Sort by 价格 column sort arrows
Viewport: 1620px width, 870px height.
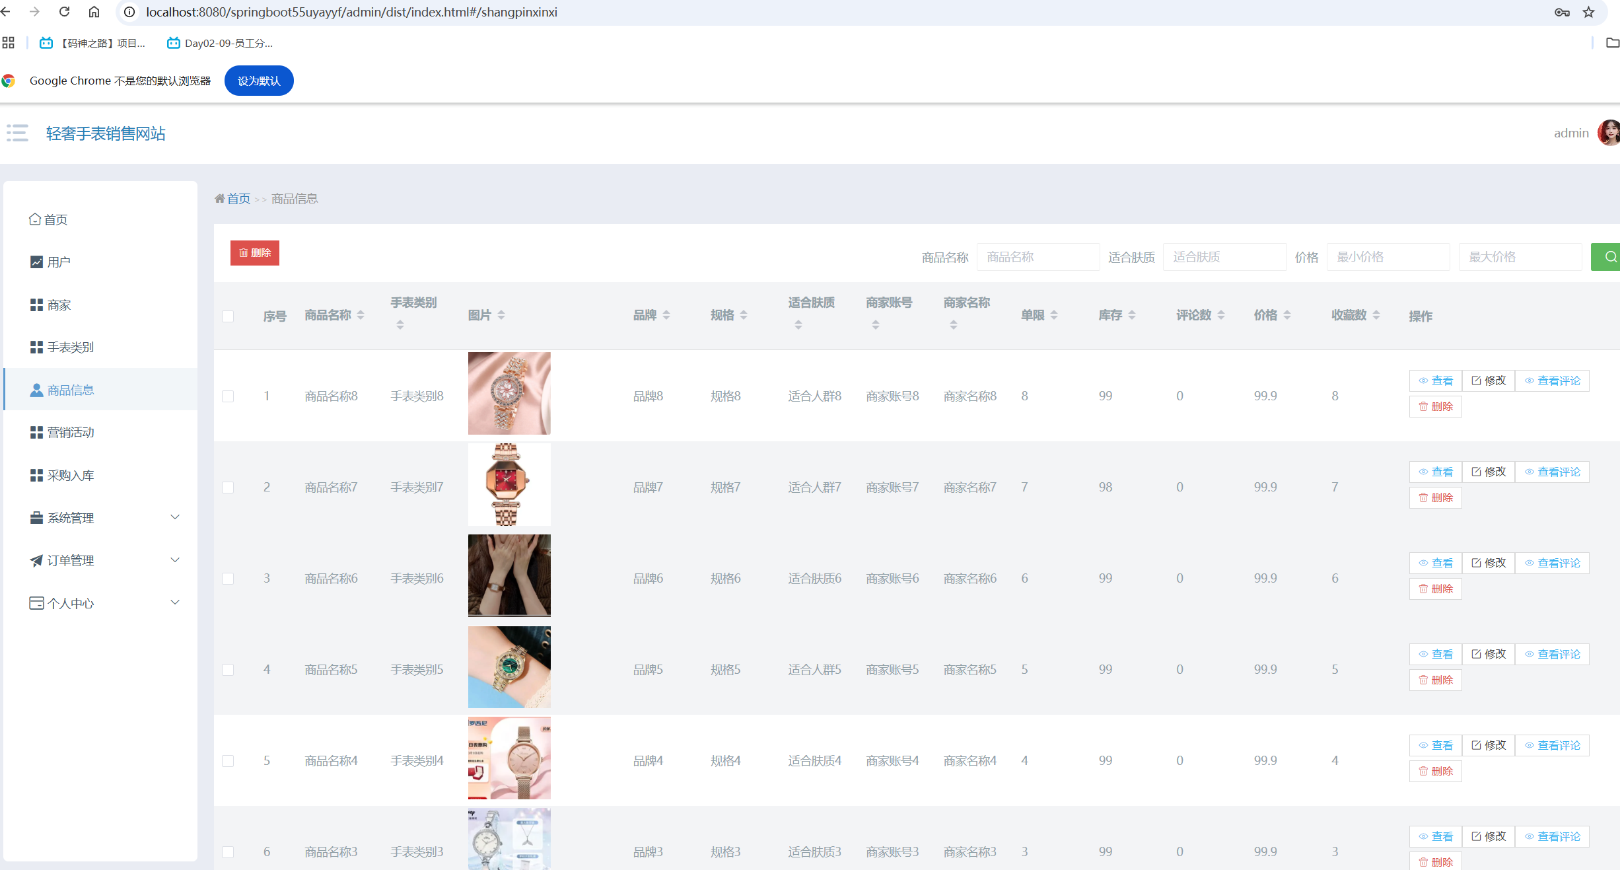(x=1286, y=315)
